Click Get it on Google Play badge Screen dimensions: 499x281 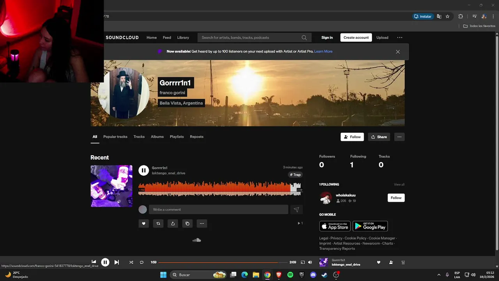pos(370,226)
